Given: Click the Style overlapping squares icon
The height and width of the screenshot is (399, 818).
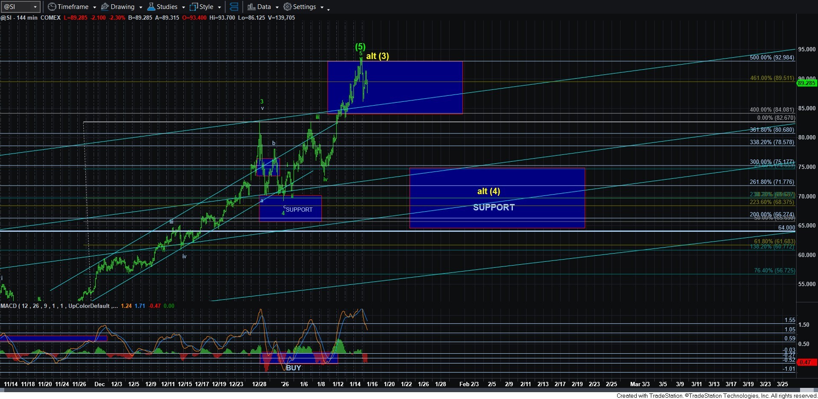Looking at the screenshot, I should [194, 7].
